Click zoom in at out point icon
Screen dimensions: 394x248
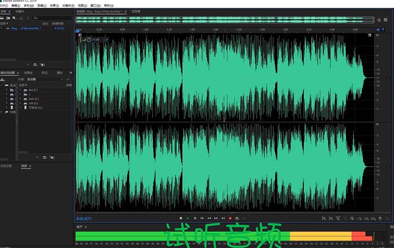point(366,218)
